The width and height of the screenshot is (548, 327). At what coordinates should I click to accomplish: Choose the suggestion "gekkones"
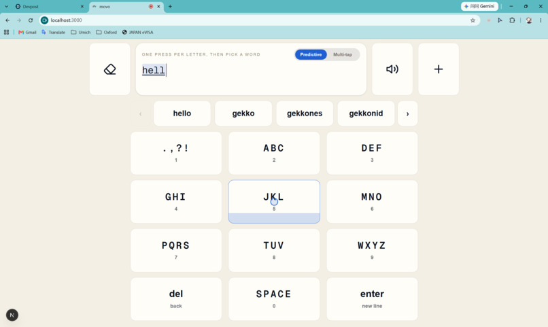(305, 113)
